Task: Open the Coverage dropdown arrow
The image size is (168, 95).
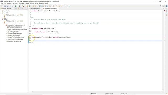Action: click(21, 6)
